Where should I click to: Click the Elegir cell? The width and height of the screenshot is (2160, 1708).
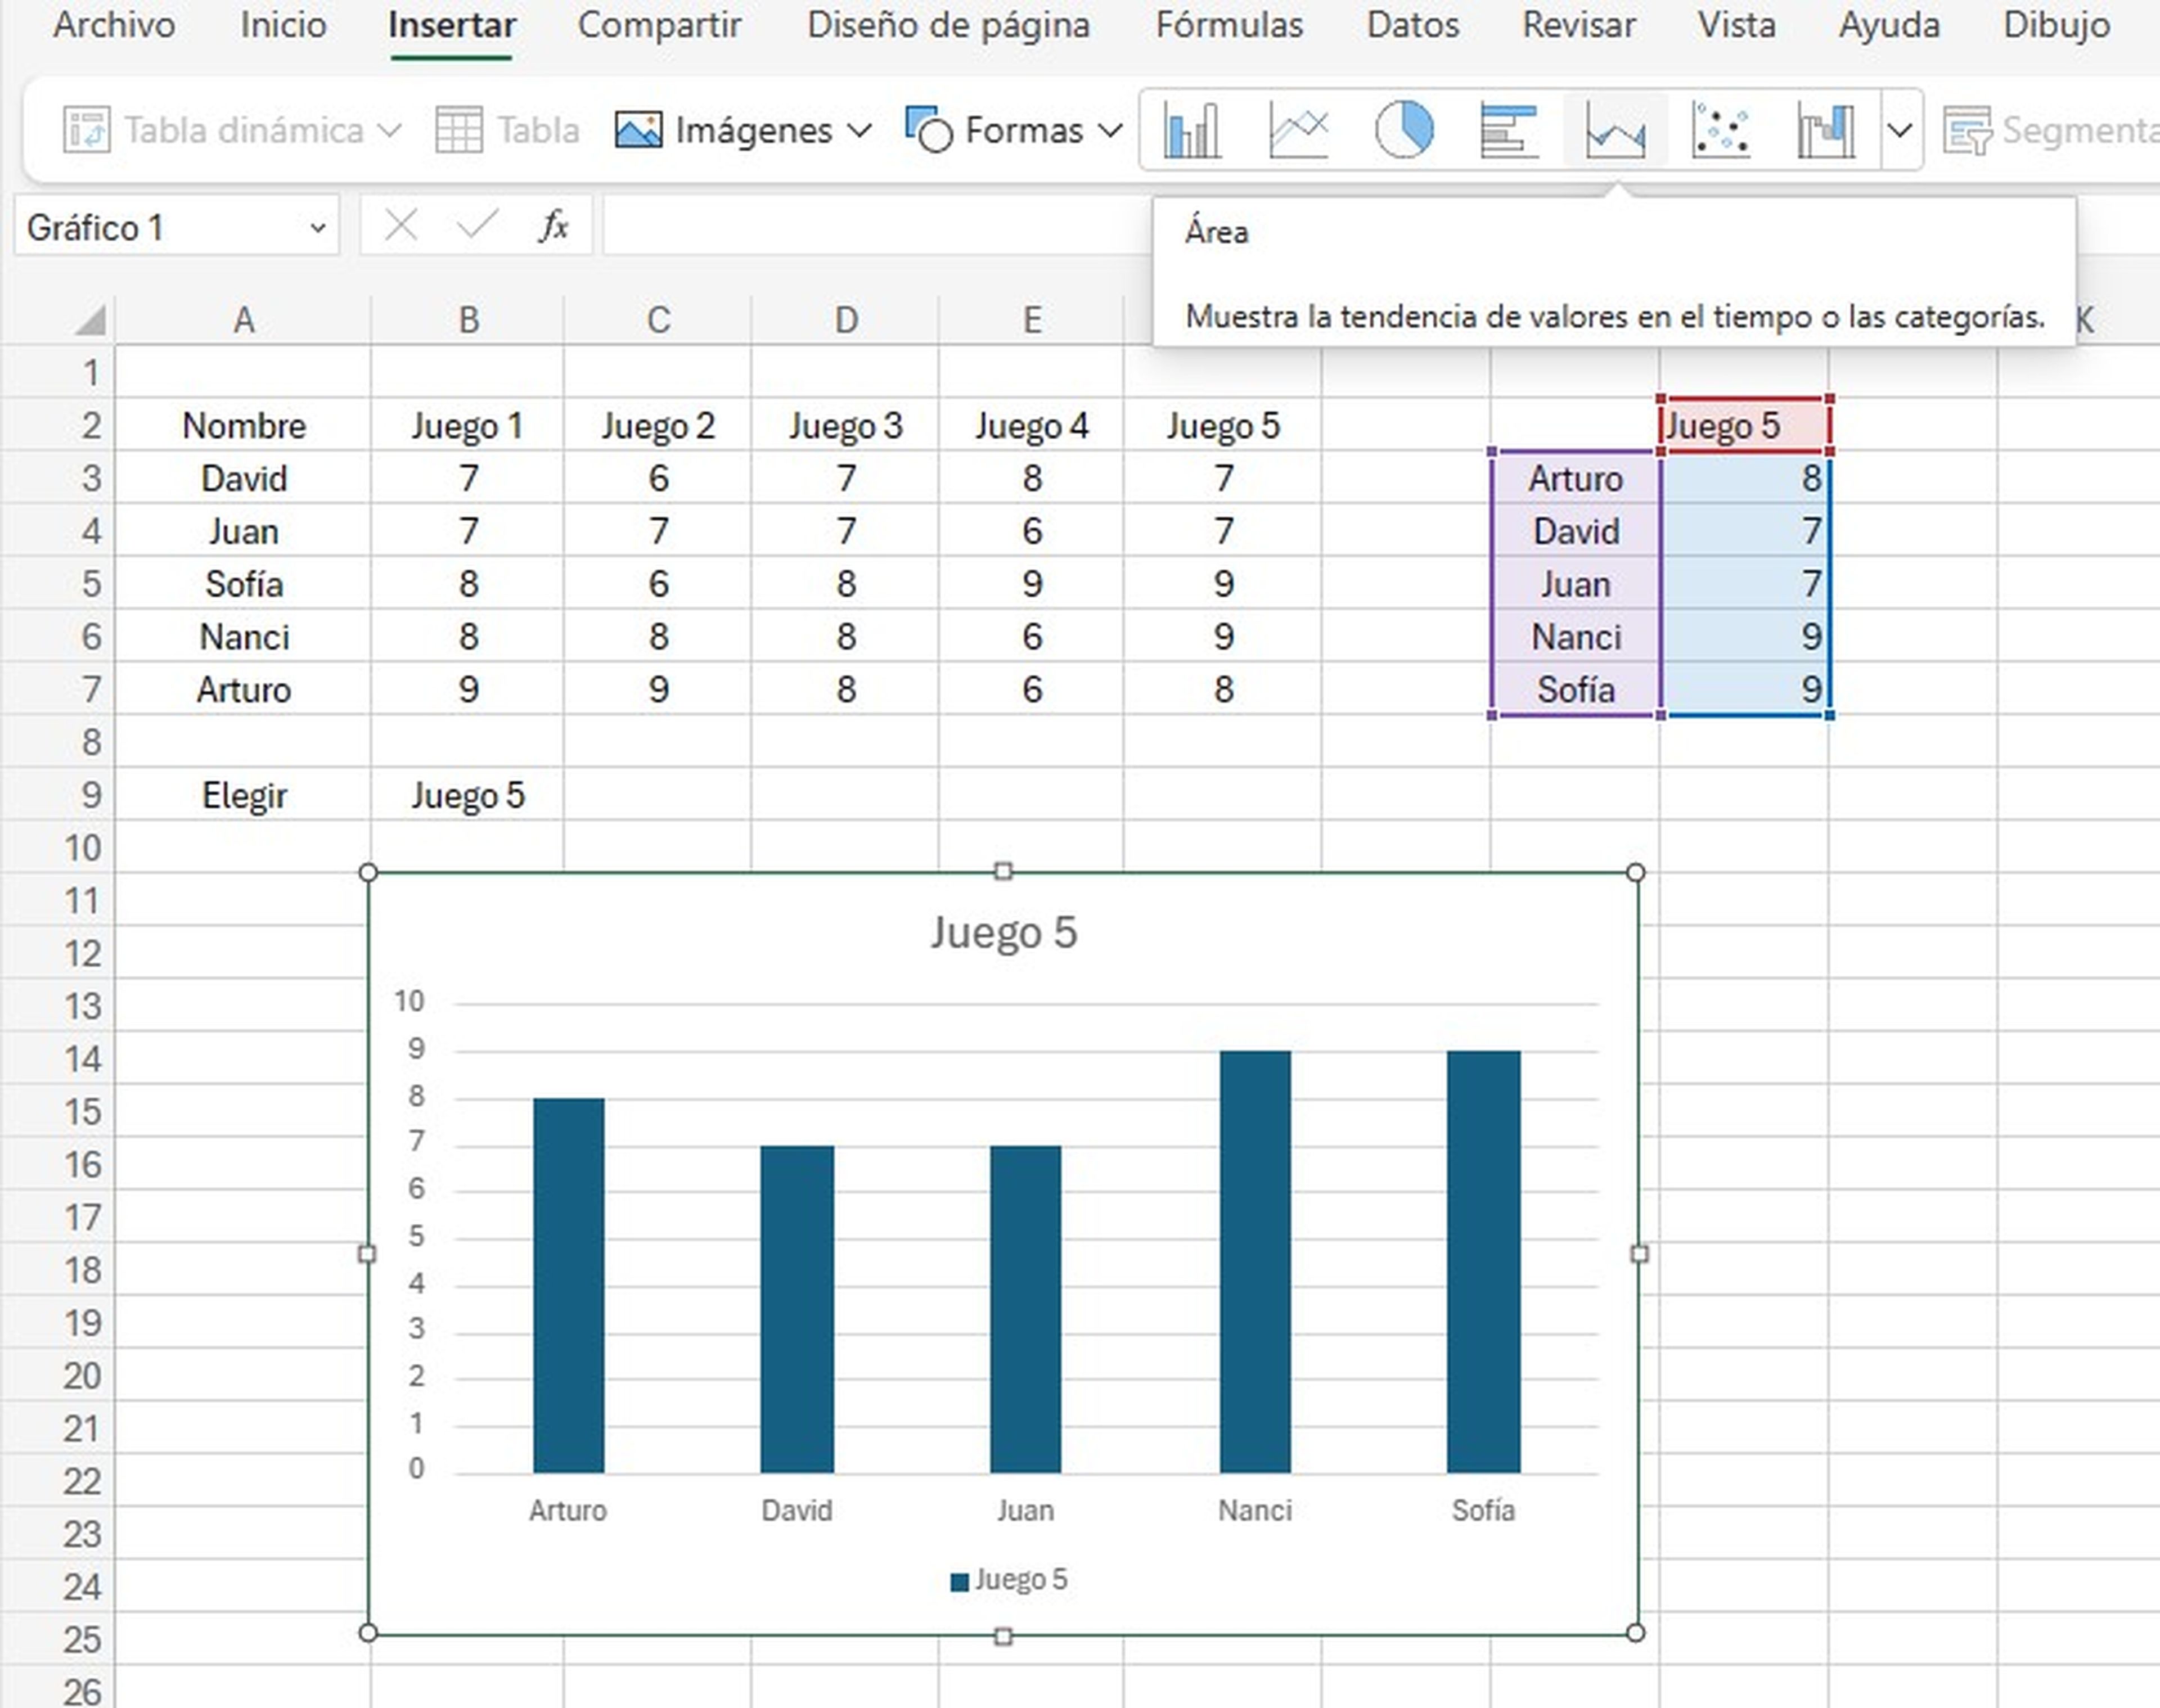(x=243, y=795)
